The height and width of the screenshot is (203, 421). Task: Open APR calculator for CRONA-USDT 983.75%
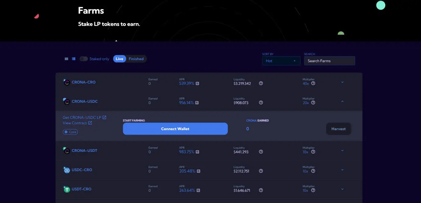point(197,152)
